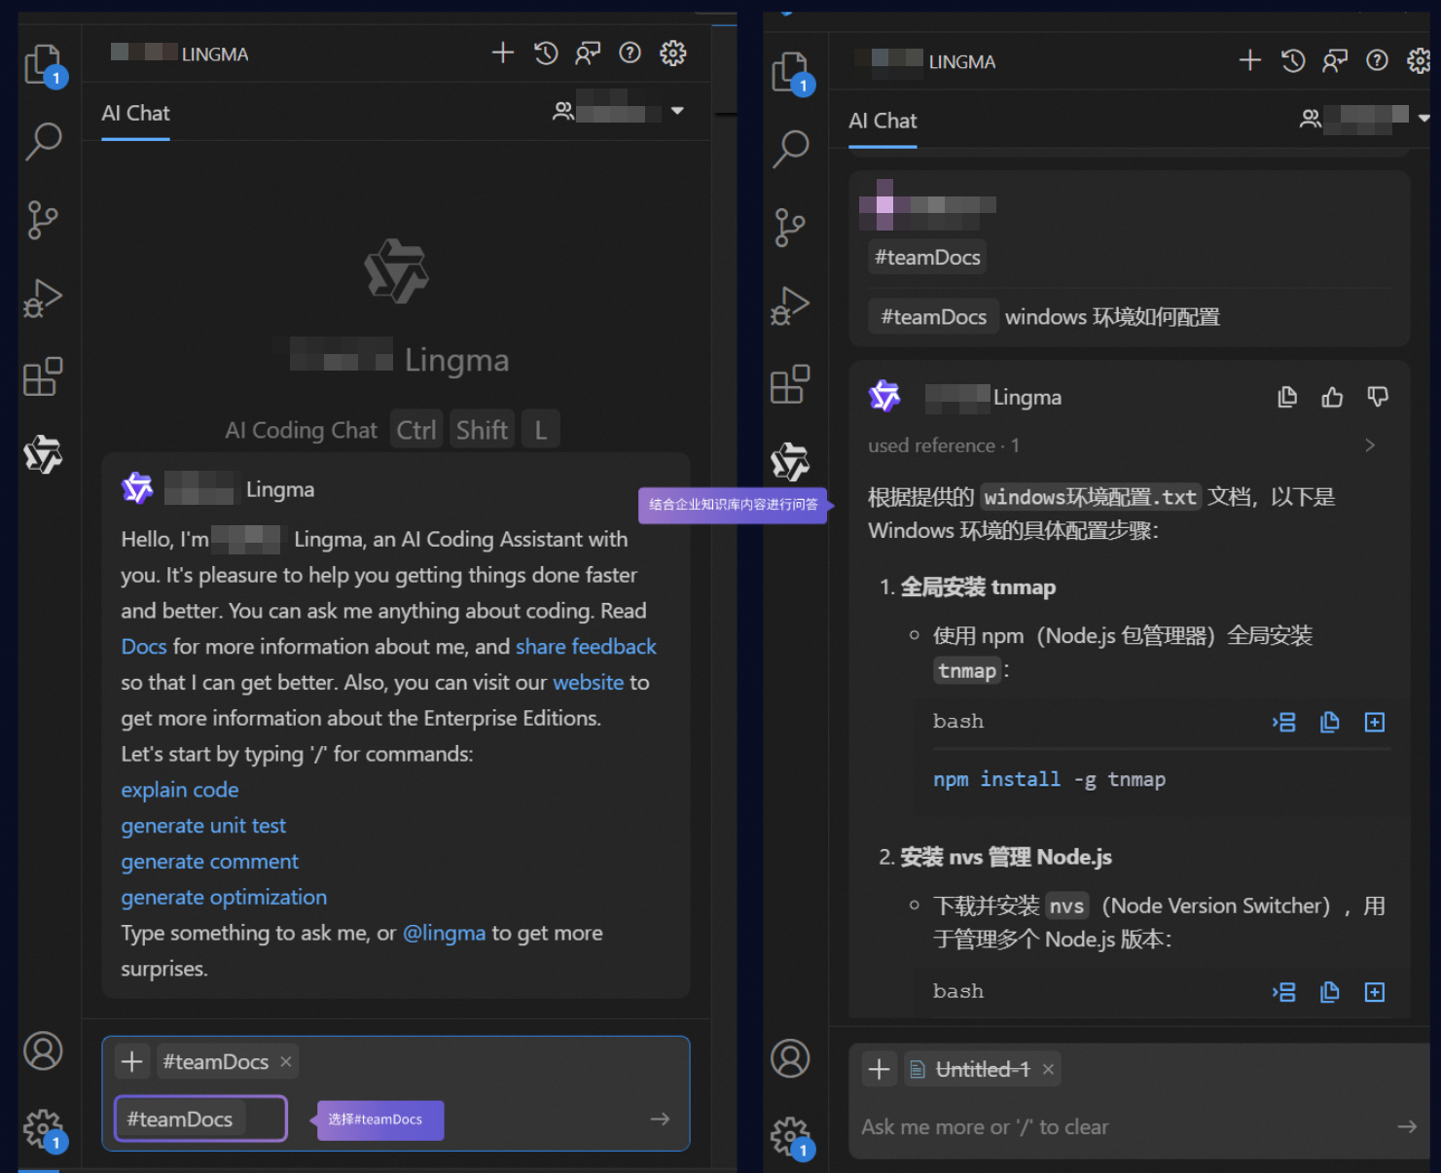Viewport: 1441px width, 1173px height.
Task: Open Accounts icon in left window sidebar
Action: [x=43, y=1051]
